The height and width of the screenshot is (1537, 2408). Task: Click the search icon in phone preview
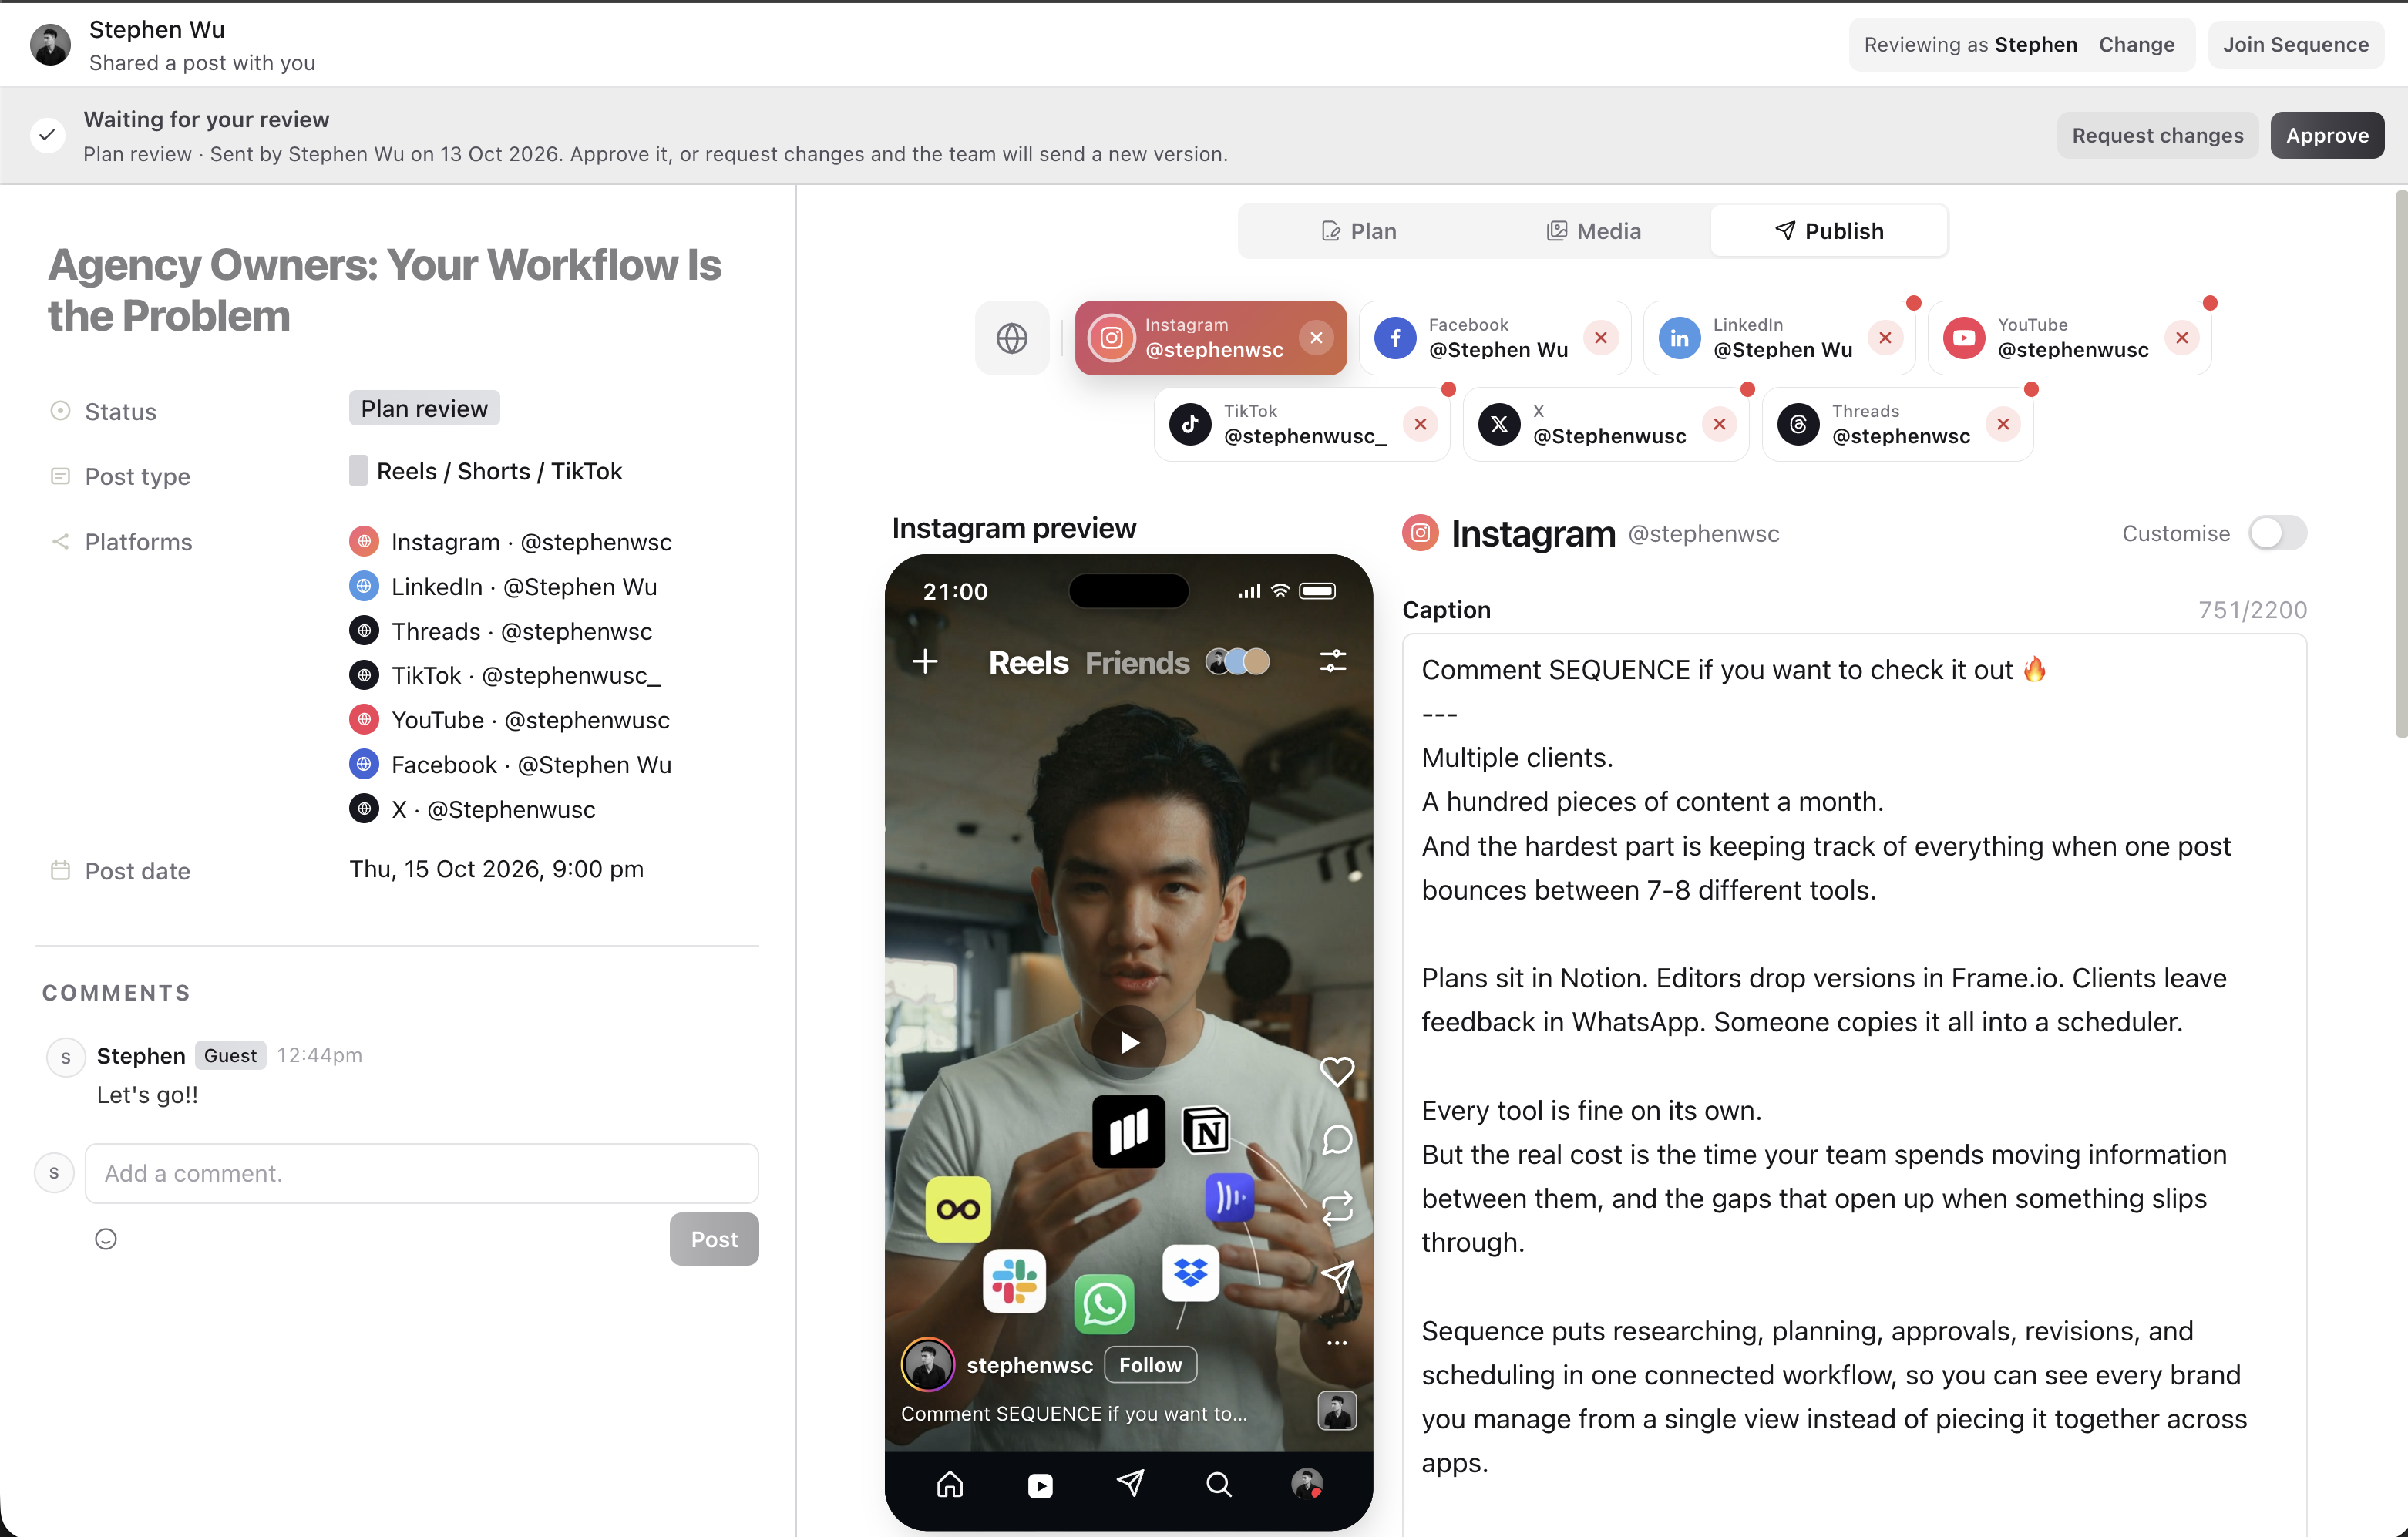(x=1218, y=1484)
